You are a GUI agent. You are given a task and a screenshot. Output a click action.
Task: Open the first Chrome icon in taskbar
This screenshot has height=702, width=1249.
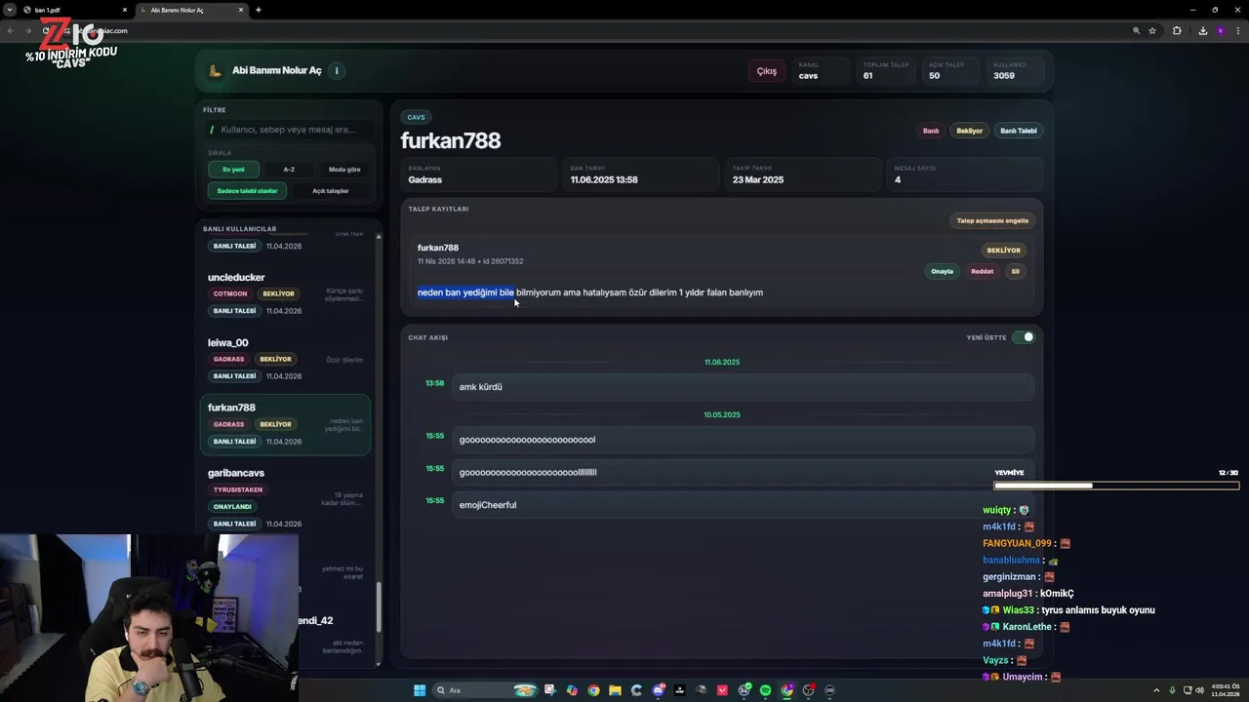pyautogui.click(x=593, y=690)
